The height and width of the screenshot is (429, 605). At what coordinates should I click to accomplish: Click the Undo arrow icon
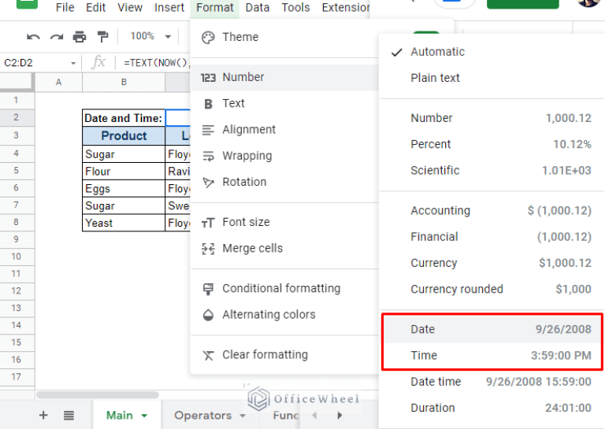33,37
